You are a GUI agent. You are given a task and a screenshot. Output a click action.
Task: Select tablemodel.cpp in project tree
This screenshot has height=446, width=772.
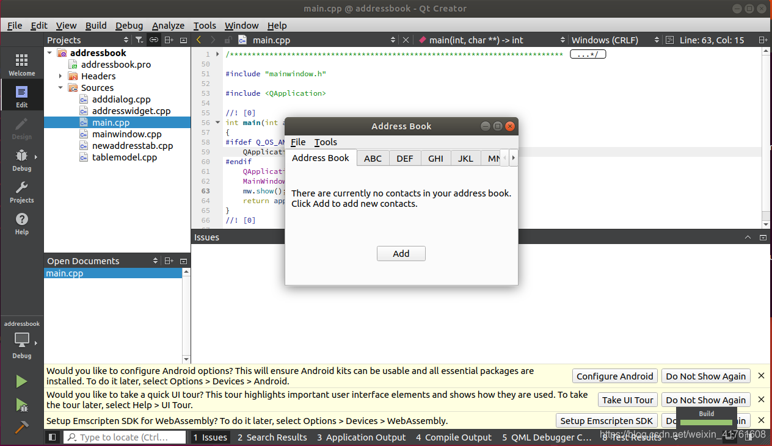[124, 157]
